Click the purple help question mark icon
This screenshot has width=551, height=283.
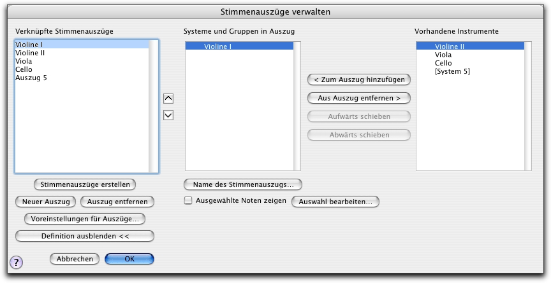pos(16,262)
